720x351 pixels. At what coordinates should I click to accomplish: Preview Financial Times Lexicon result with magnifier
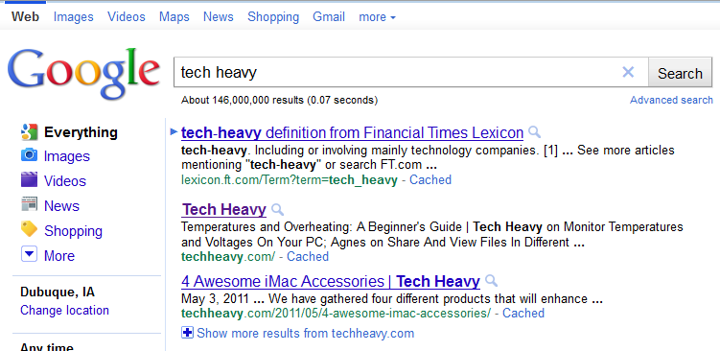[x=534, y=132]
